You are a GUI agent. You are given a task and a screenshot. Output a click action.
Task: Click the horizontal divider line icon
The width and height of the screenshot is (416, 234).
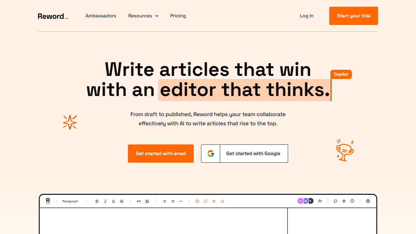click(181, 201)
